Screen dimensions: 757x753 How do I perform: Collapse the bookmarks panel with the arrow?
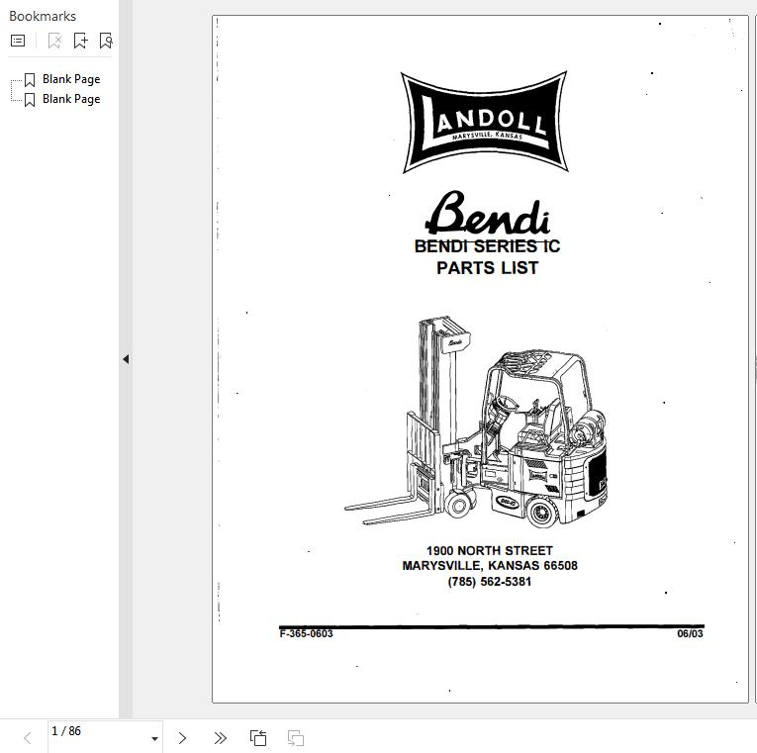point(126,359)
